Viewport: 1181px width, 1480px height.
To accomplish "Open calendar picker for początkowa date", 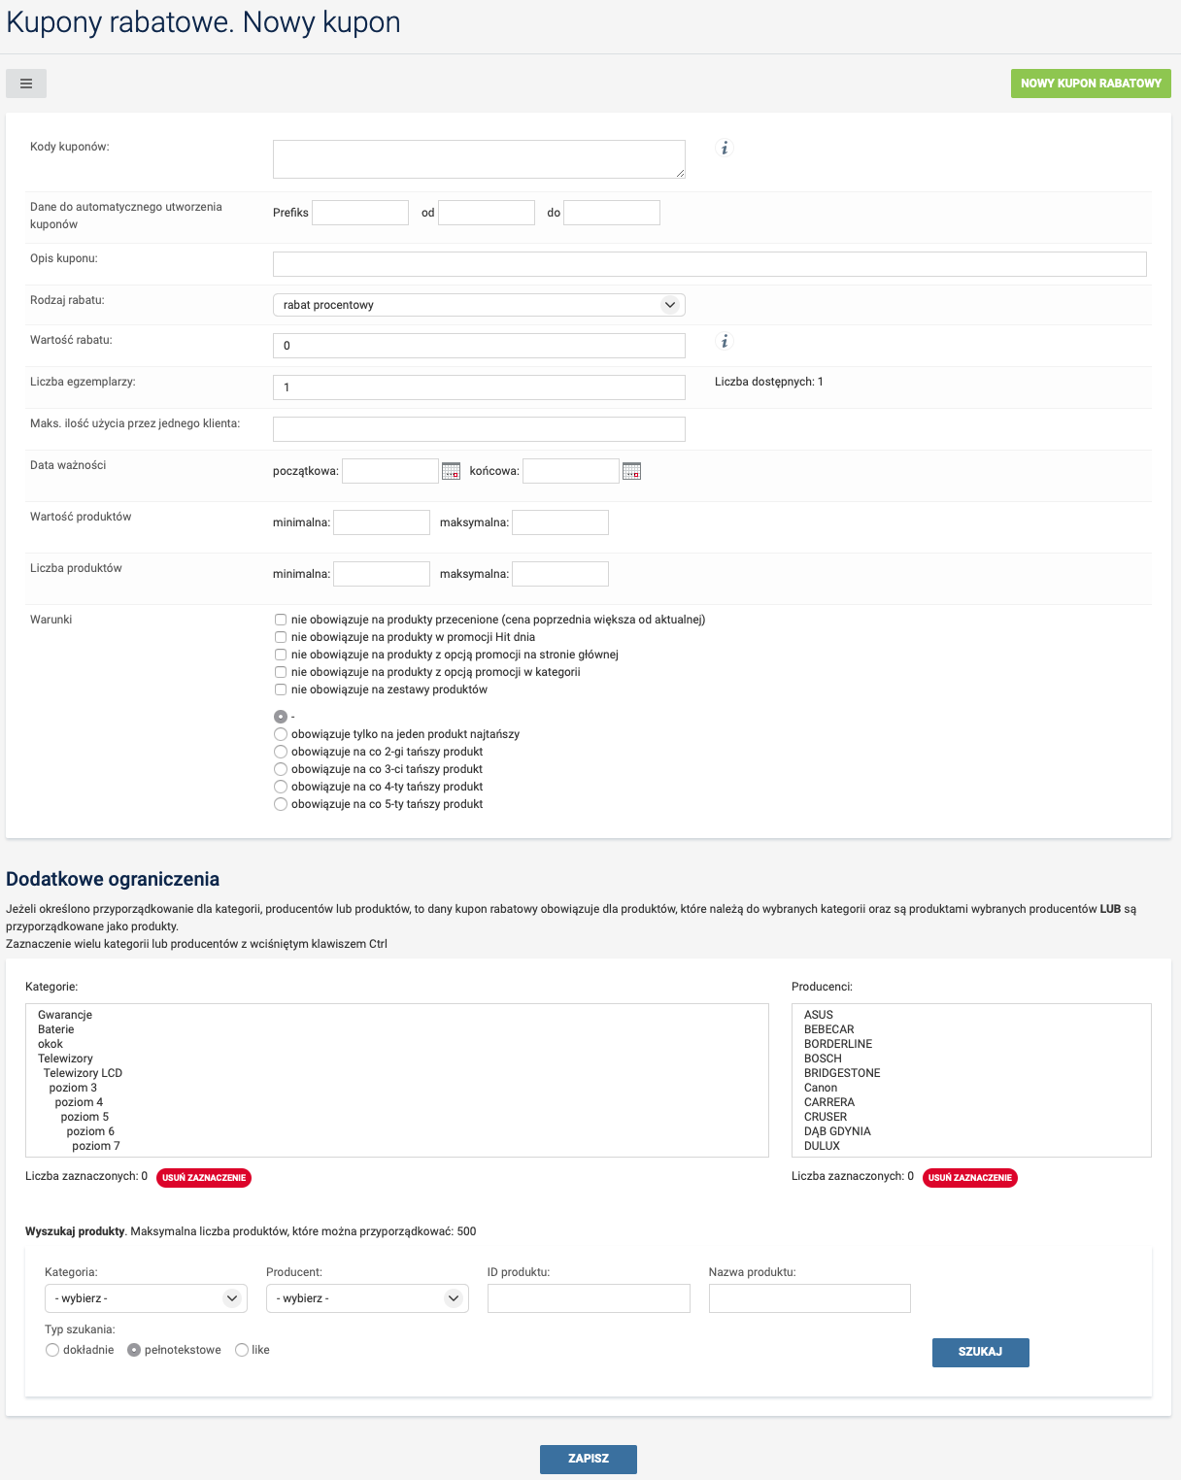I will coord(451,471).
